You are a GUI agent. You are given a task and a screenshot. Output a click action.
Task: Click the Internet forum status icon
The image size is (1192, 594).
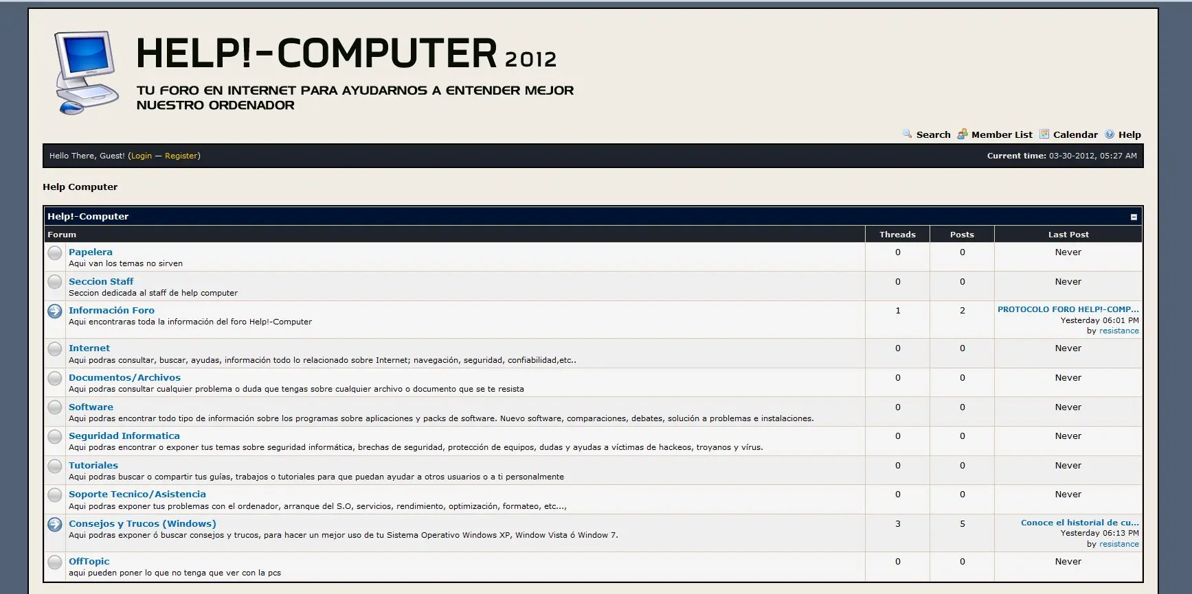tap(55, 349)
